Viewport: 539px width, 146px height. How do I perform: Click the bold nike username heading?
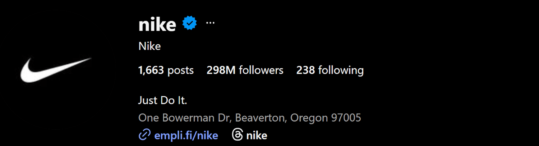[157, 24]
